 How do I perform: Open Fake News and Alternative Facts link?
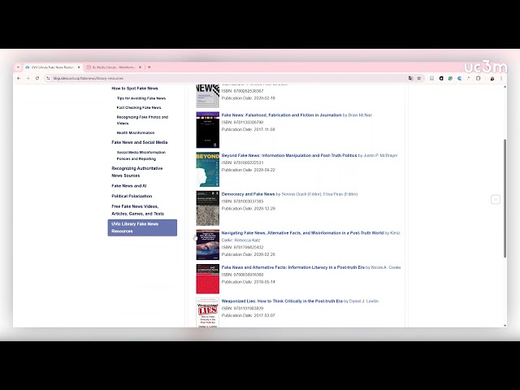click(x=292, y=267)
